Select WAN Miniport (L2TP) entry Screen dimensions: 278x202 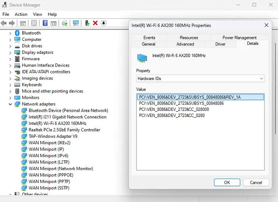[x=49, y=162]
